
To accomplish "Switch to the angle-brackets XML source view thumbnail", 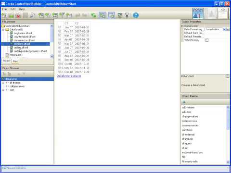I will 223,13.
